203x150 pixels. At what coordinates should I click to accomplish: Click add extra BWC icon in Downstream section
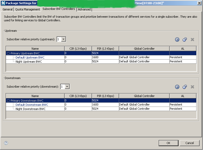[x=185, y=87]
